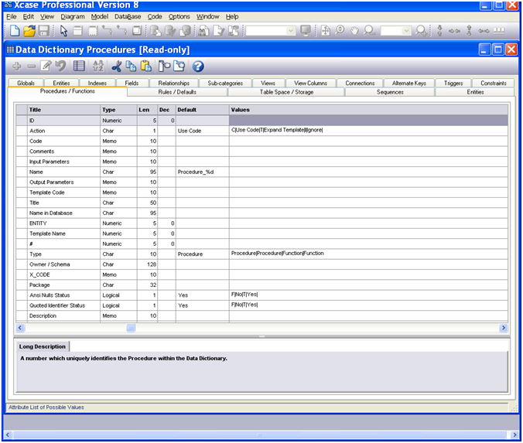Open the Table Space / Storage tab

click(286, 92)
